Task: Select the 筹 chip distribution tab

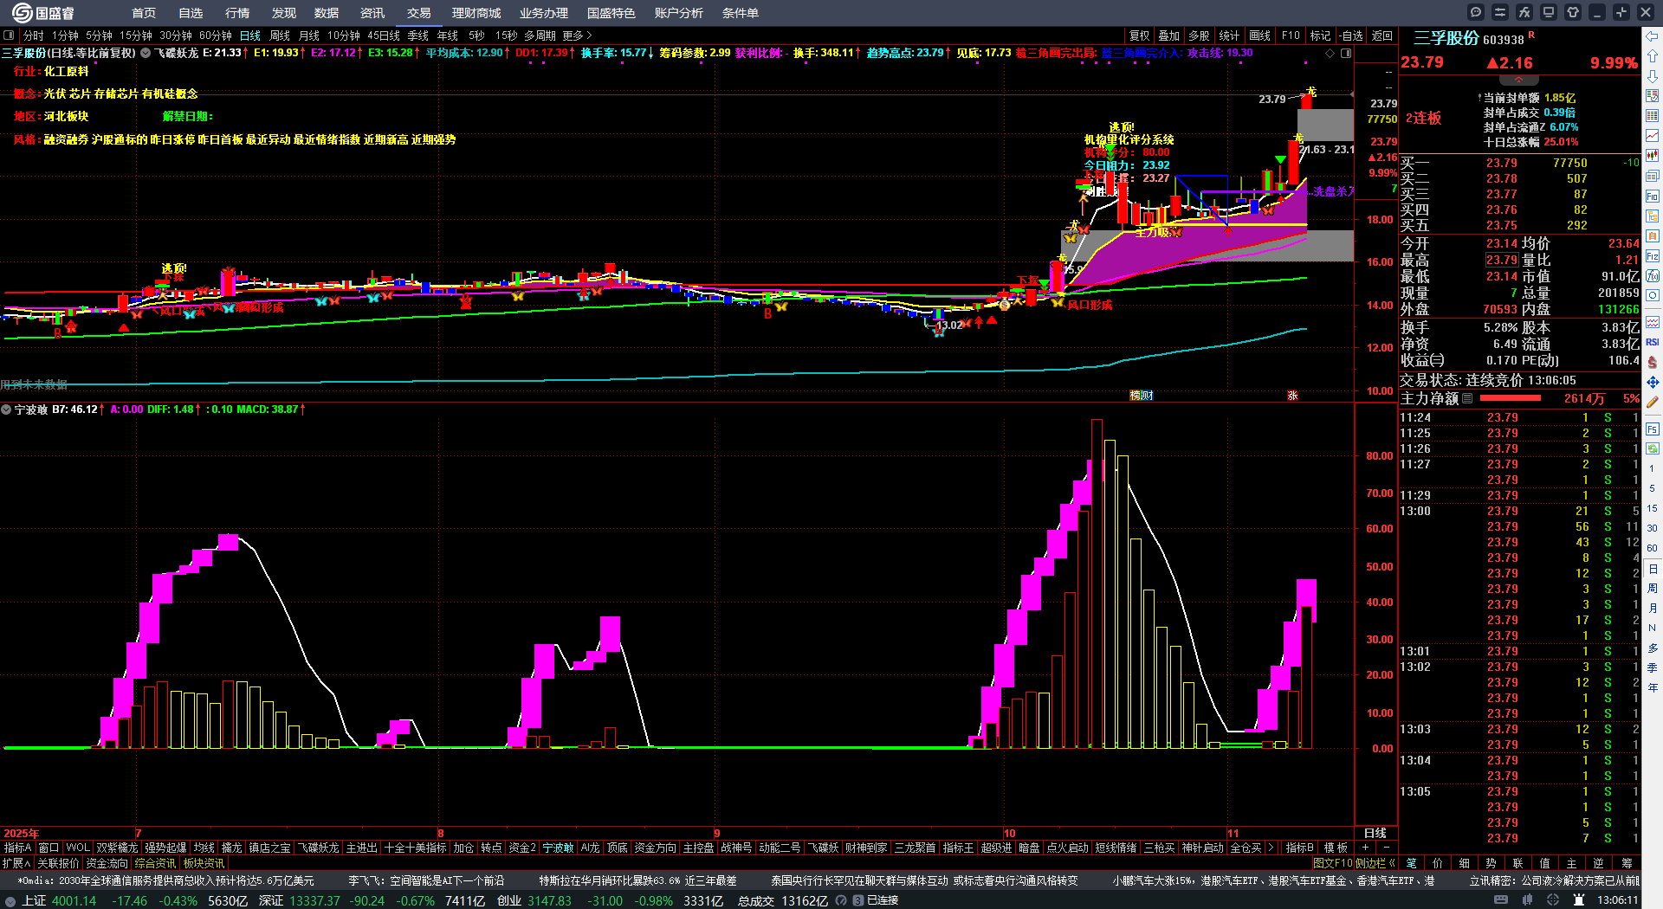Action: coord(1627,863)
